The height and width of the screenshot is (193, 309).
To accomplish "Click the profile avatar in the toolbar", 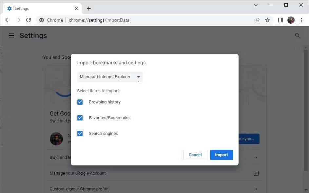I will tap(291, 20).
